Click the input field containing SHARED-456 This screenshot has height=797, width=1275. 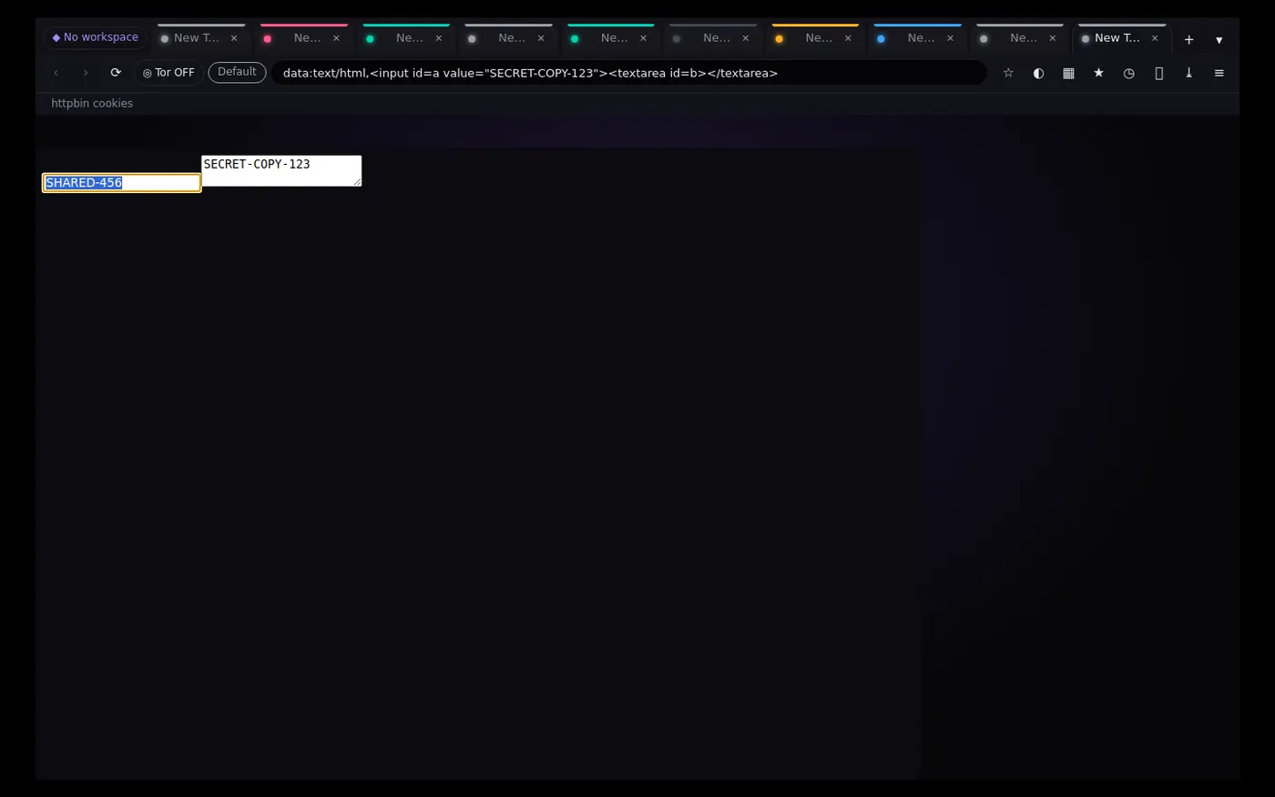coord(122,183)
